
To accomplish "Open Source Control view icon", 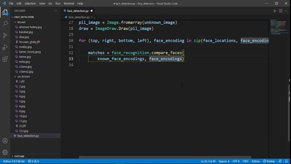I will [x=5, y=36].
